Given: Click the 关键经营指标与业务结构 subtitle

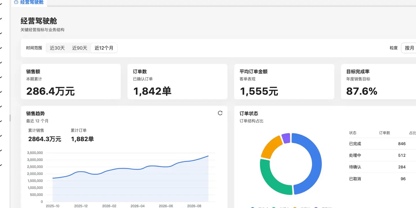Looking at the screenshot, I should pyautogui.click(x=42, y=30).
